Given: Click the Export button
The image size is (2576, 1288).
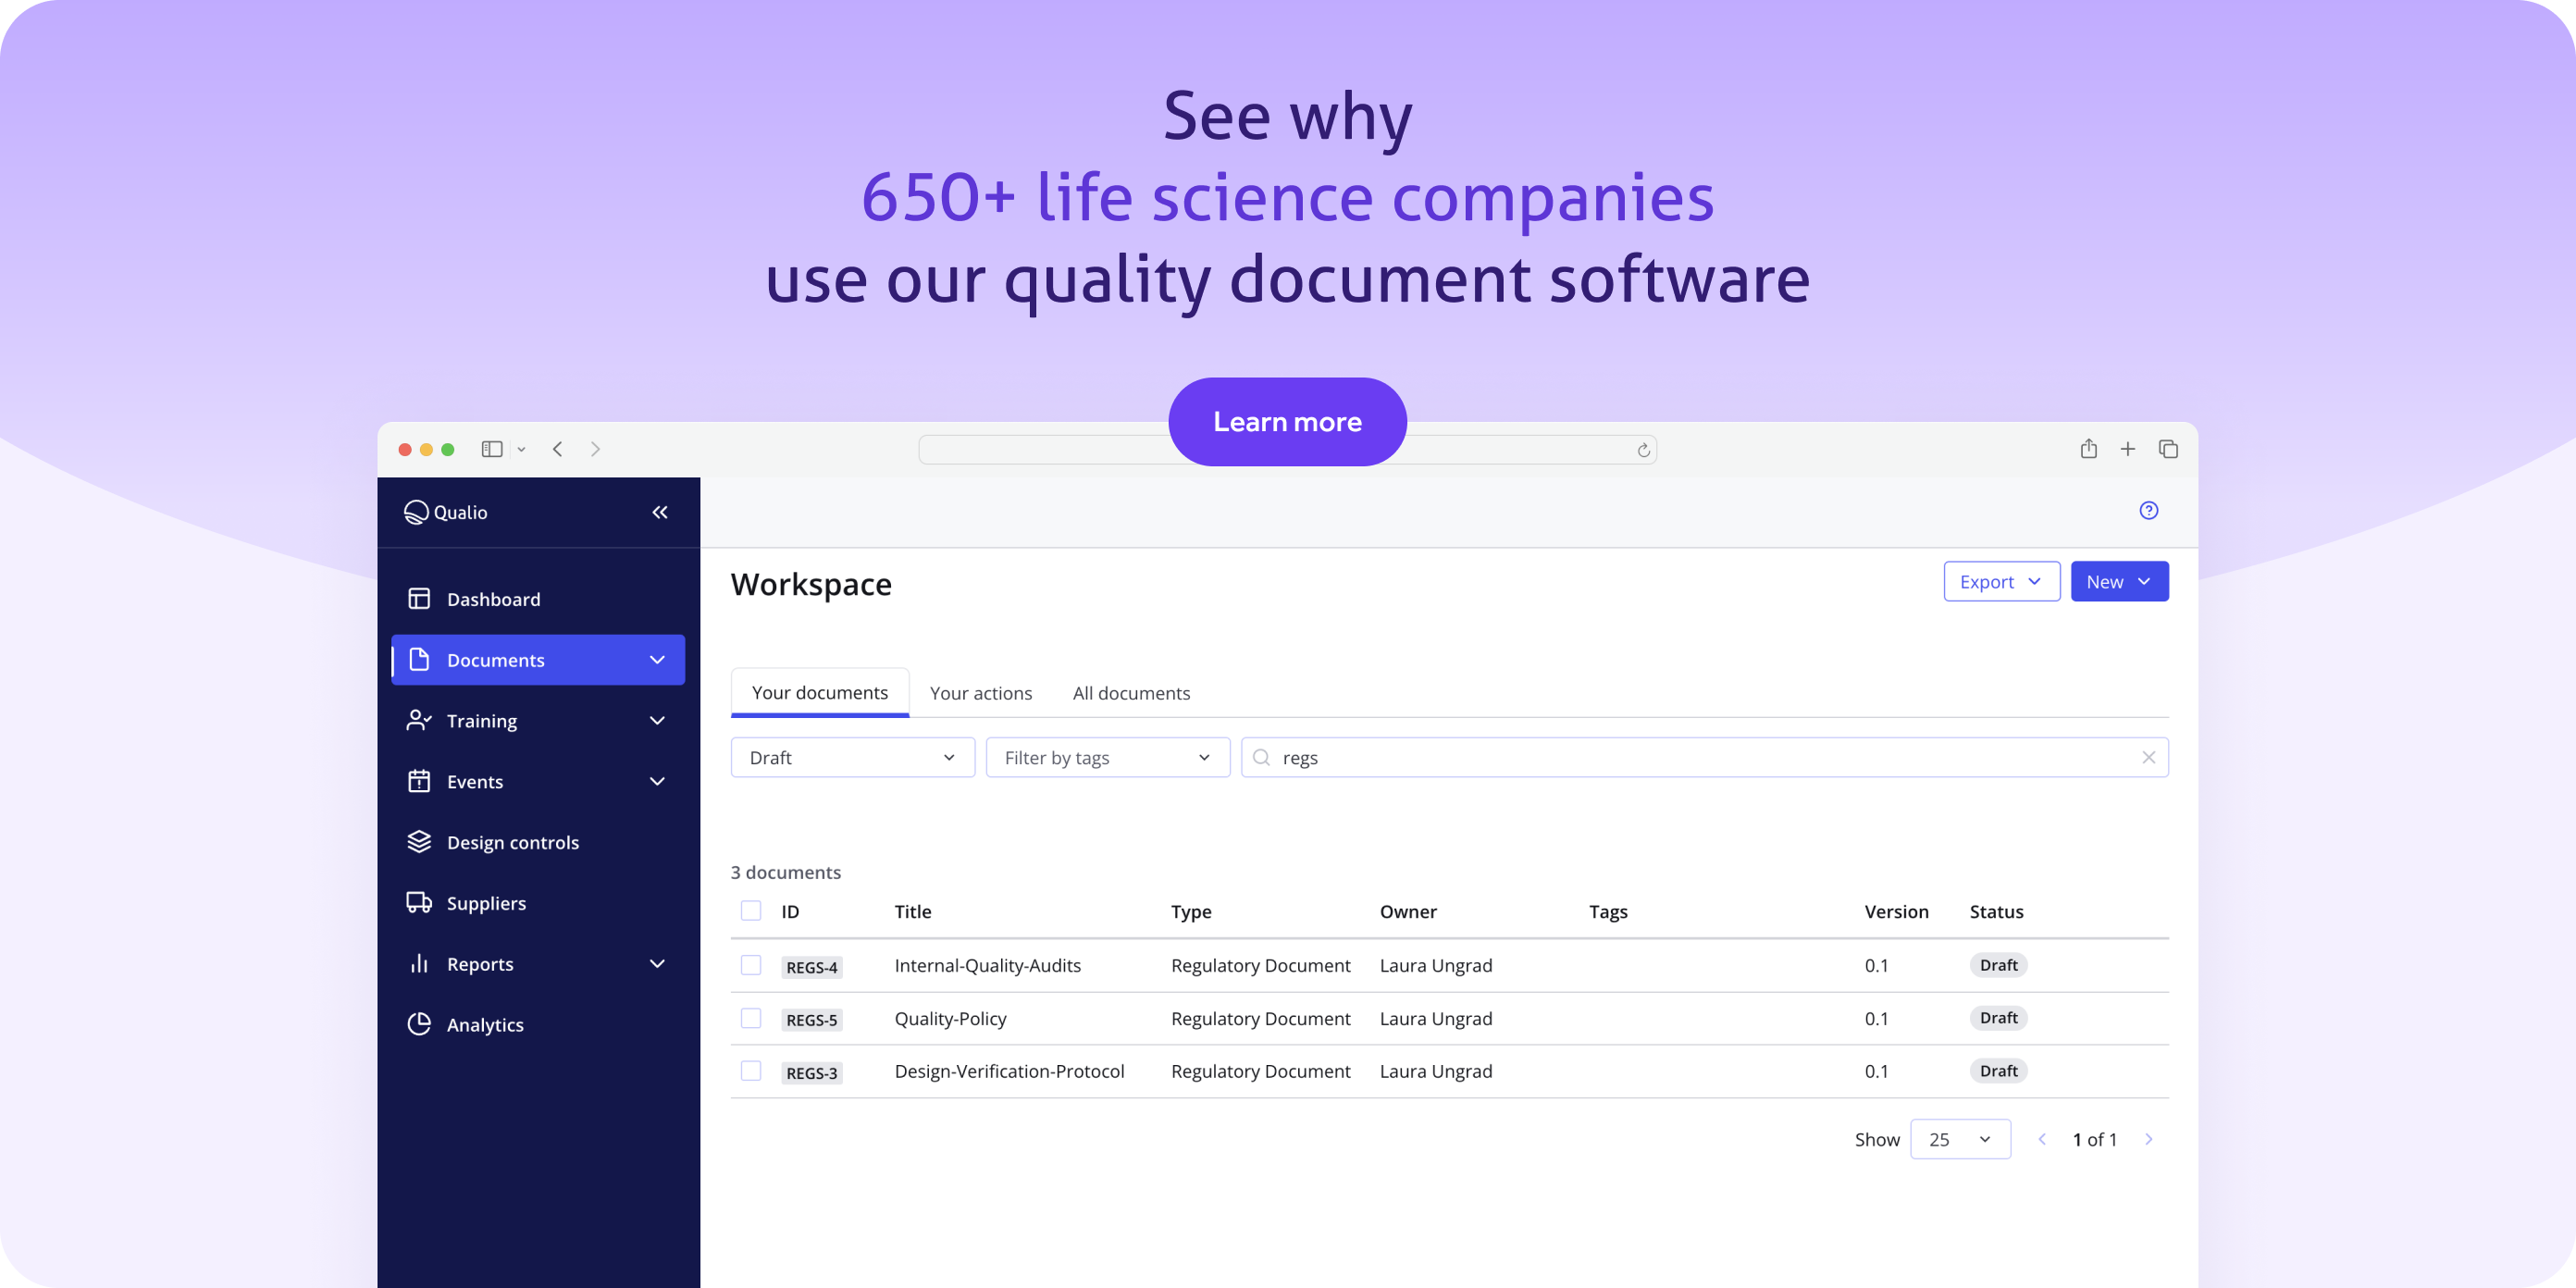Looking at the screenshot, I should click(x=2000, y=582).
